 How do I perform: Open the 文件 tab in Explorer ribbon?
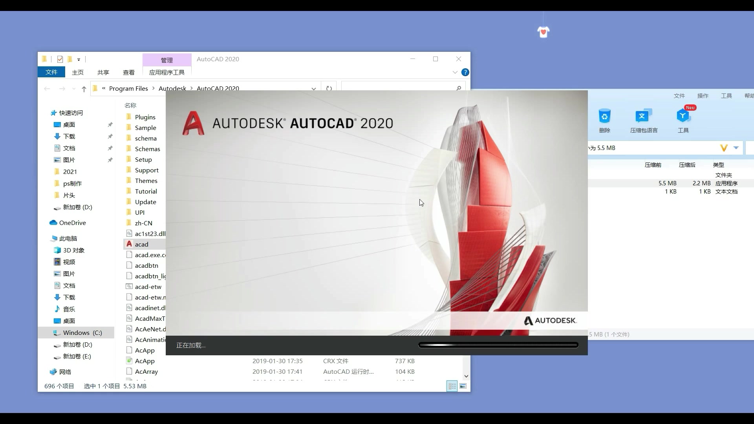coord(51,72)
